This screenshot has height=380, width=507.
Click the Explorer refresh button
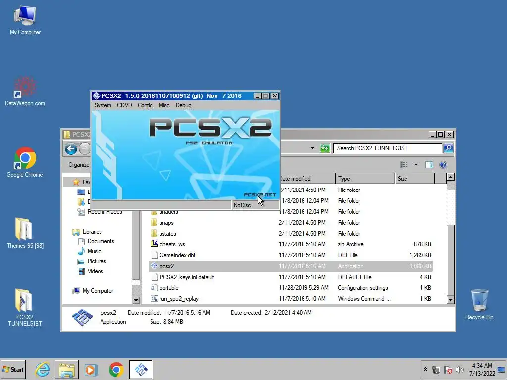tap(325, 148)
